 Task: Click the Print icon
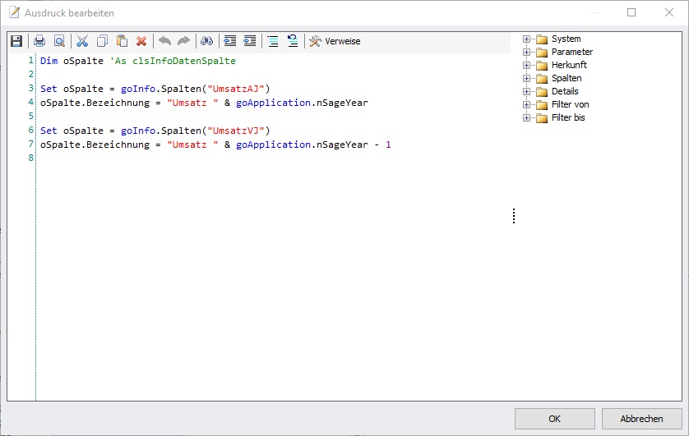39,41
